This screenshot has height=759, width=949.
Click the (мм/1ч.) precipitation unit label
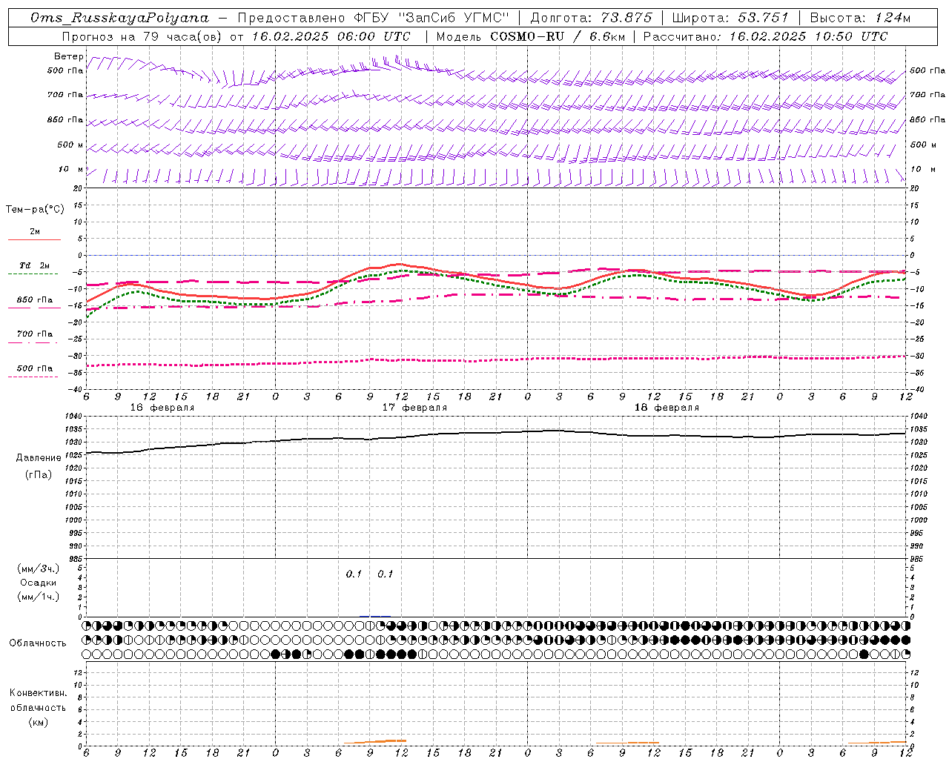click(38, 597)
